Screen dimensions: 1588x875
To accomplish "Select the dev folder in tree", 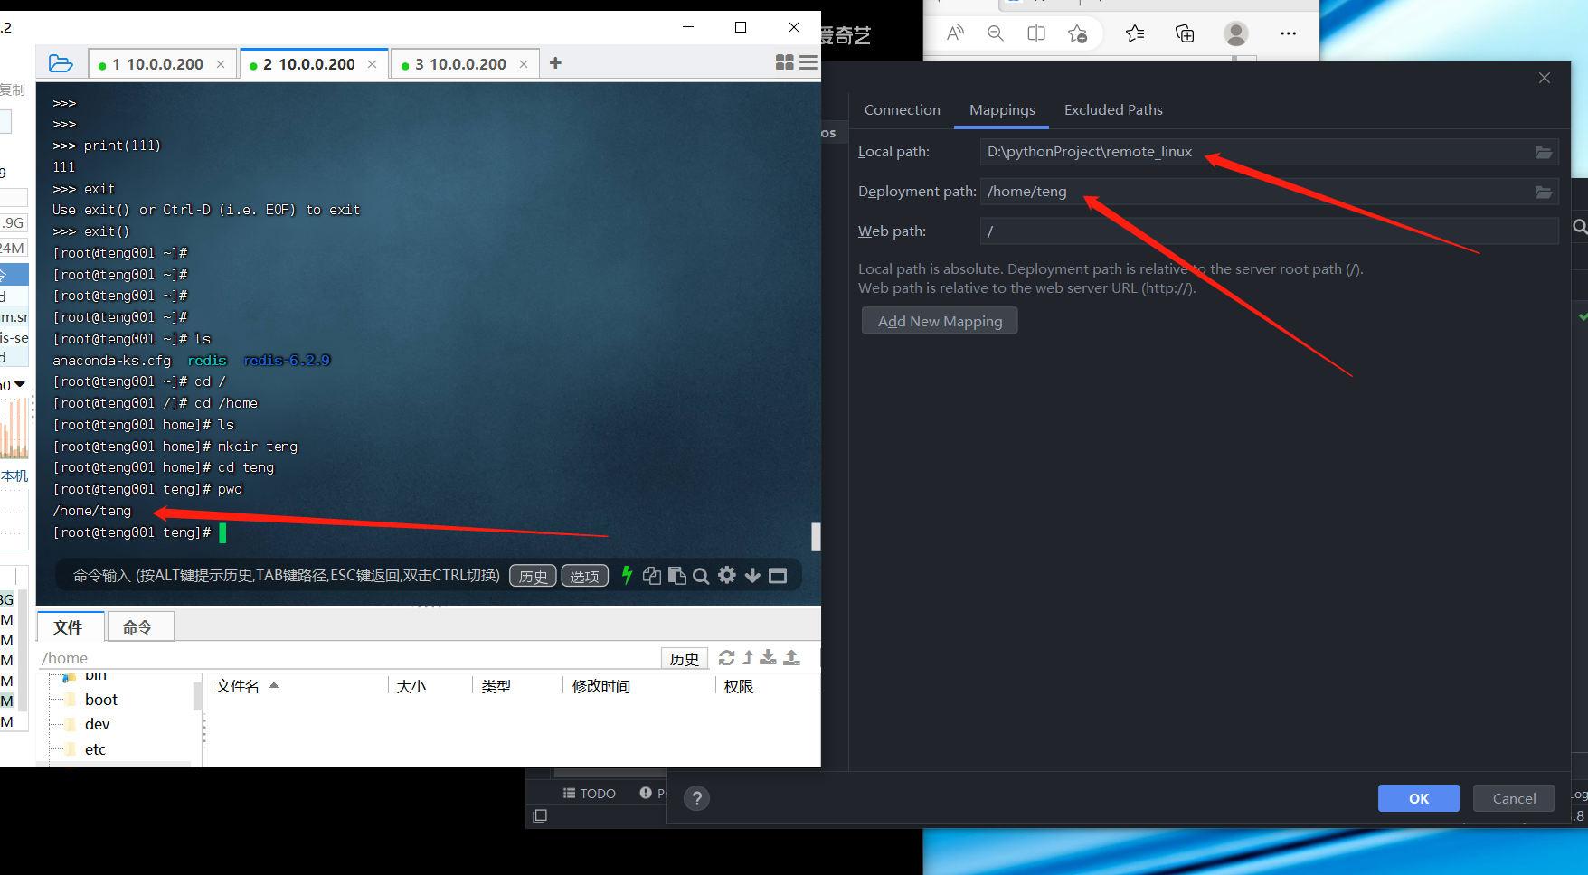I will pos(97,724).
